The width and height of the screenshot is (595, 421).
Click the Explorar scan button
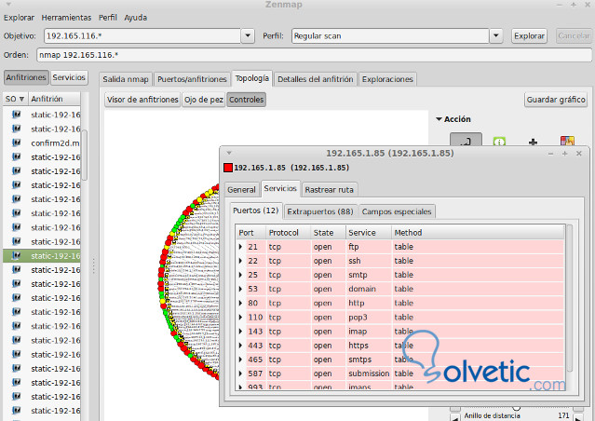pyautogui.click(x=529, y=36)
